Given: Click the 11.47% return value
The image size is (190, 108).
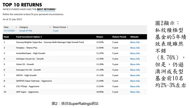Looking at the screenshot, I should (x=100, y=53).
